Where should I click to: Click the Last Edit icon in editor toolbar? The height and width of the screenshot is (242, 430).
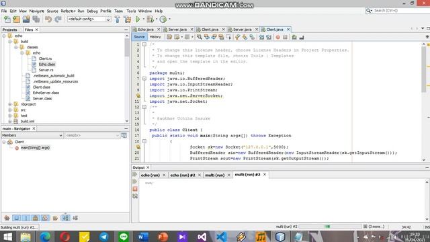coord(169,37)
